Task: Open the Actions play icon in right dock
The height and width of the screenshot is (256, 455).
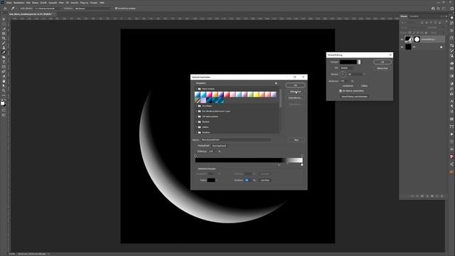Action: [452, 134]
